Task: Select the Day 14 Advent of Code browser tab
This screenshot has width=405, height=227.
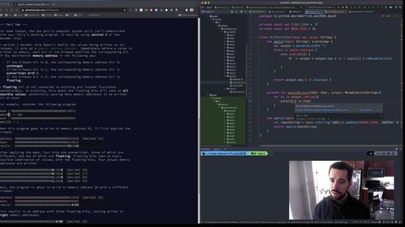Action: (x=32, y=4)
